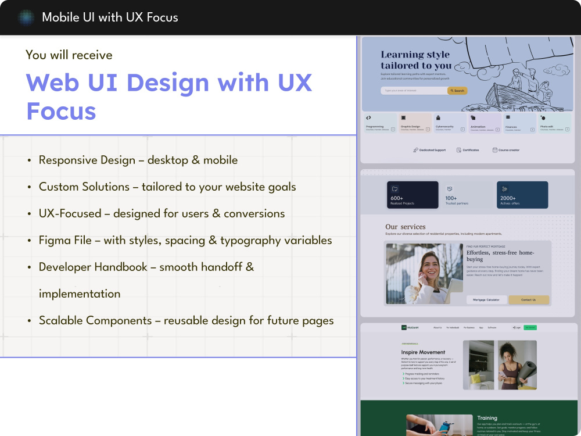Click the Programming category card title
Image resolution: width=581 pixels, height=436 pixels.
375,126
